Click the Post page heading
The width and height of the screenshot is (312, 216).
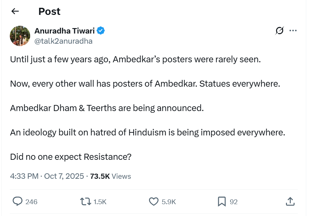(49, 12)
